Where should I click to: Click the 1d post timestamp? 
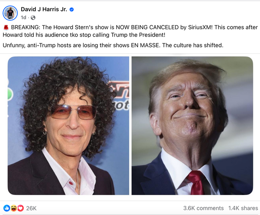point(23,17)
